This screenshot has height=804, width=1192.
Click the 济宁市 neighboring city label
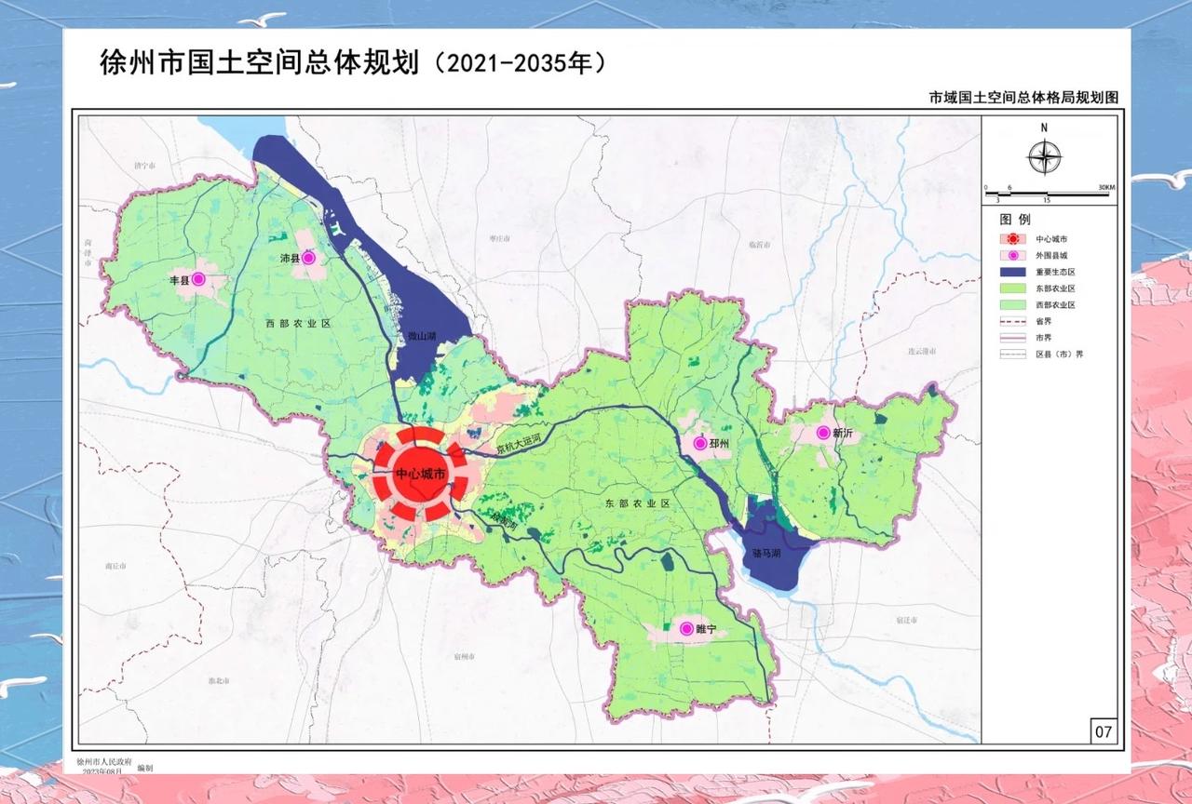point(143,165)
